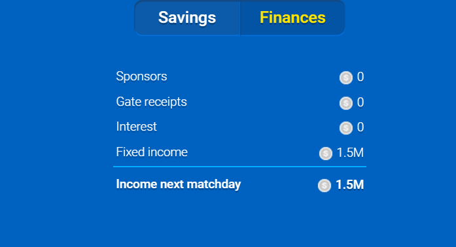Click the Sponsors amount of 0
This screenshot has width=456, height=247.
pyautogui.click(x=360, y=77)
